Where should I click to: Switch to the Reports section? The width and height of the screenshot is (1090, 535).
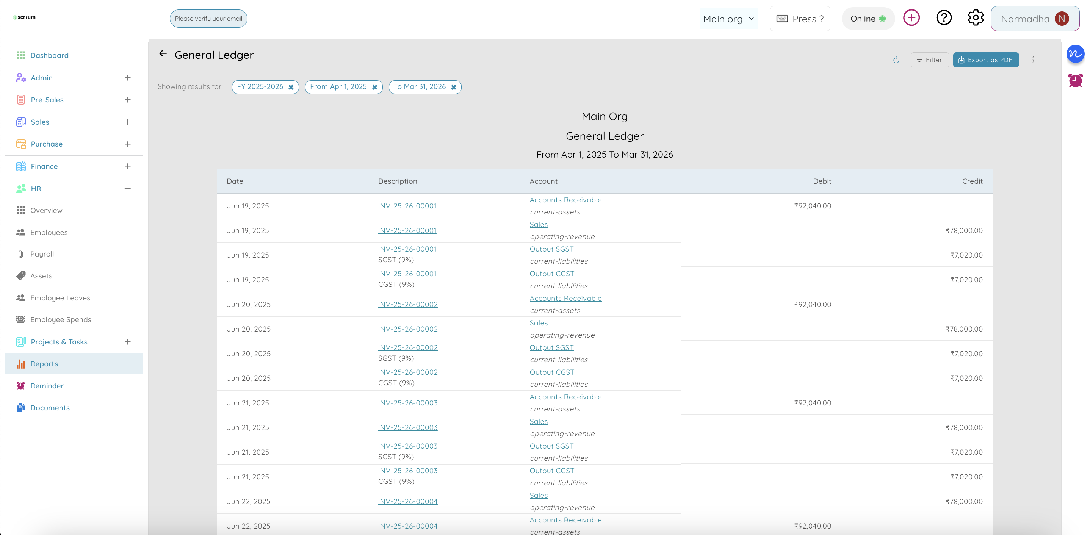[x=44, y=363]
